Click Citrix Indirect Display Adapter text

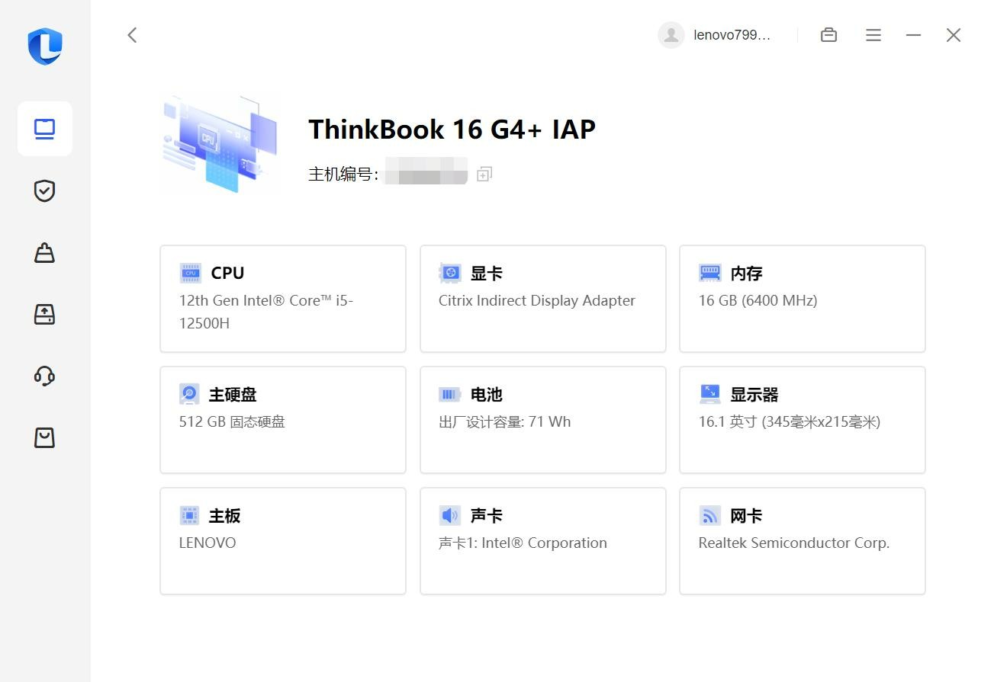click(x=537, y=300)
